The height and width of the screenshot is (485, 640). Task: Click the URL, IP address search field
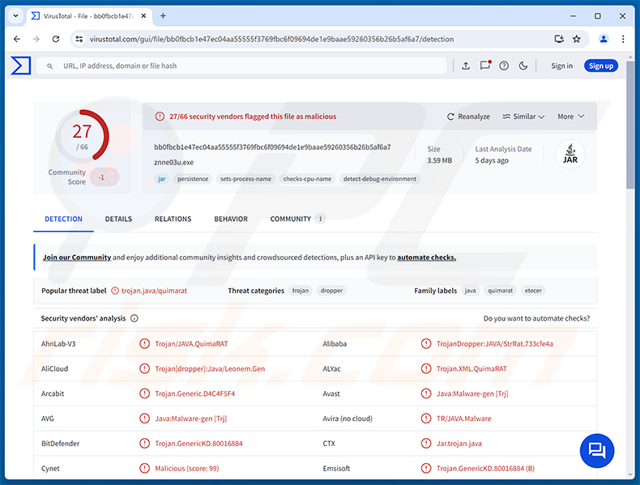[241, 66]
